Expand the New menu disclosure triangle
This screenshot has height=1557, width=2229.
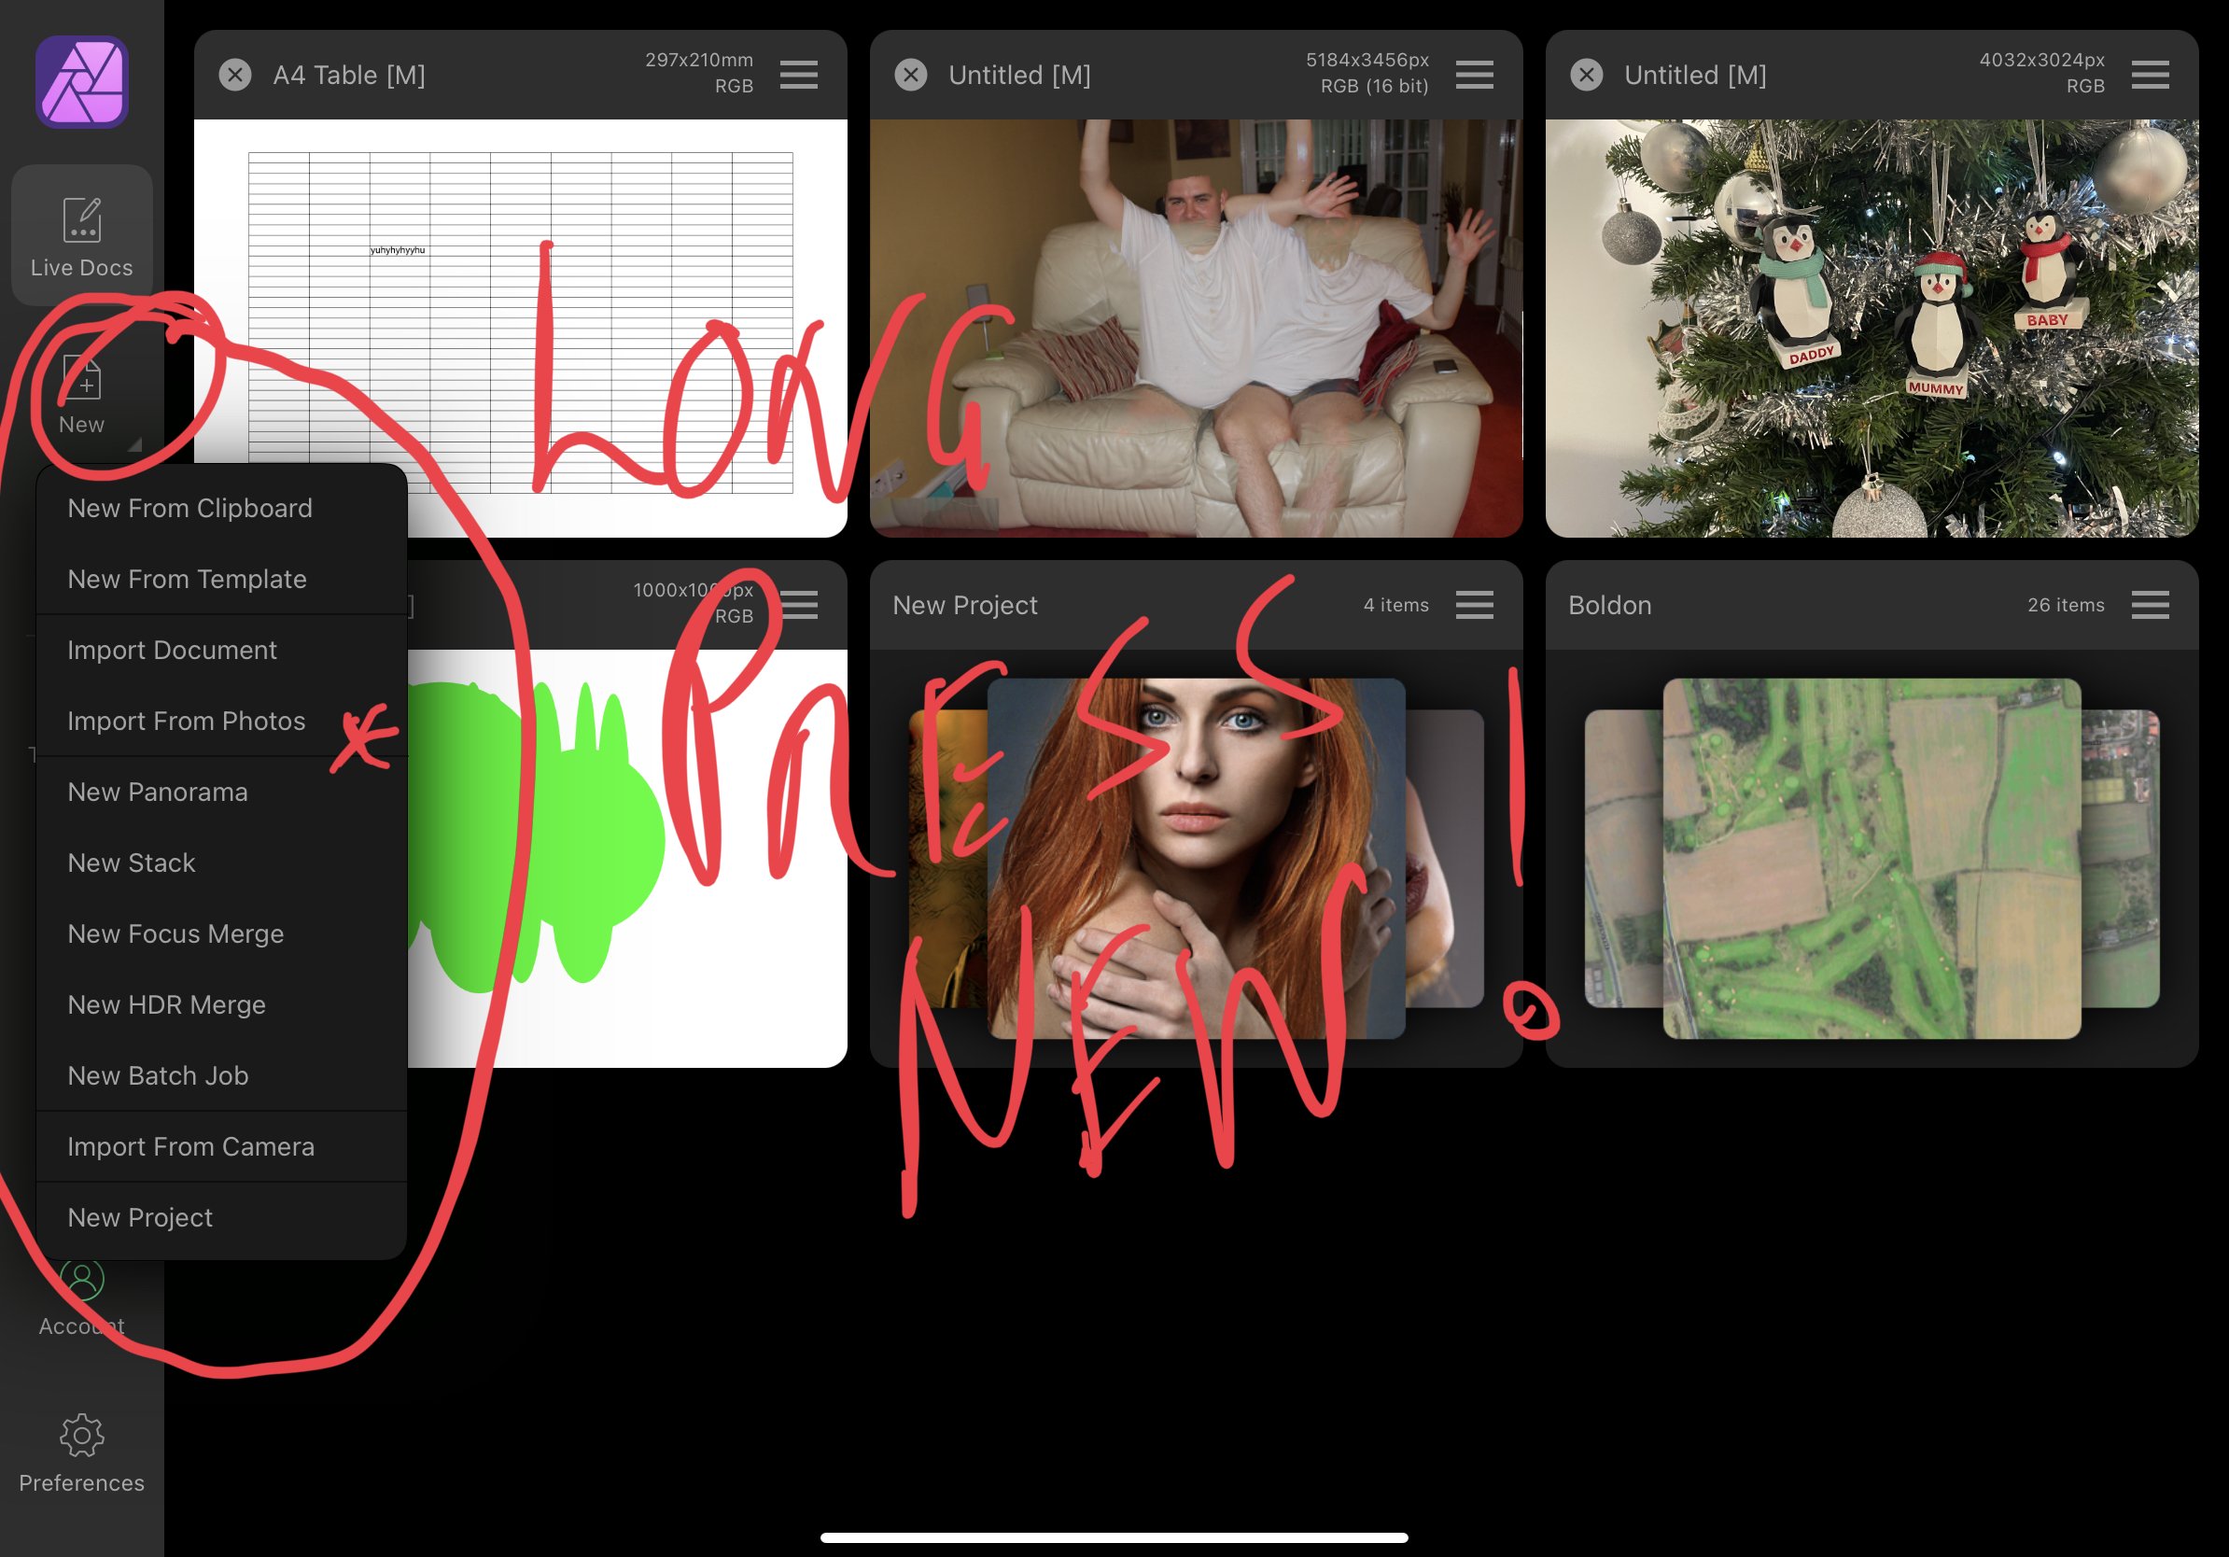point(135,443)
